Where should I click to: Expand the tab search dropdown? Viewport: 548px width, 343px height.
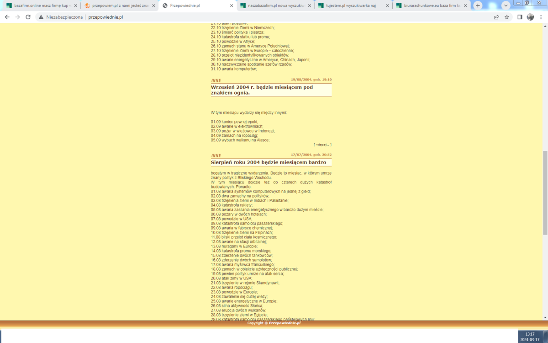pyautogui.click(x=506, y=5)
